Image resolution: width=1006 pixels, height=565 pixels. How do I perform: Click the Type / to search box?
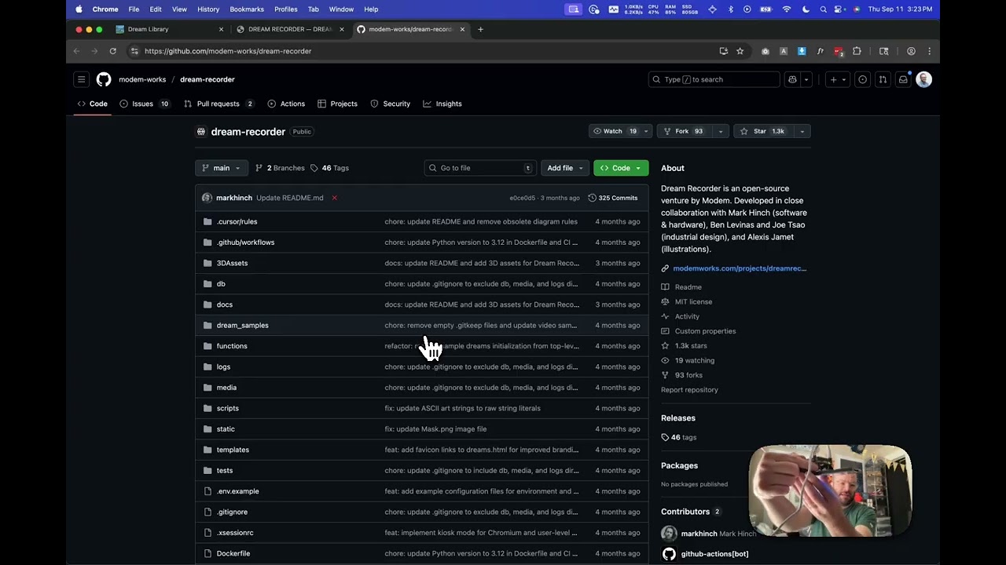click(714, 79)
